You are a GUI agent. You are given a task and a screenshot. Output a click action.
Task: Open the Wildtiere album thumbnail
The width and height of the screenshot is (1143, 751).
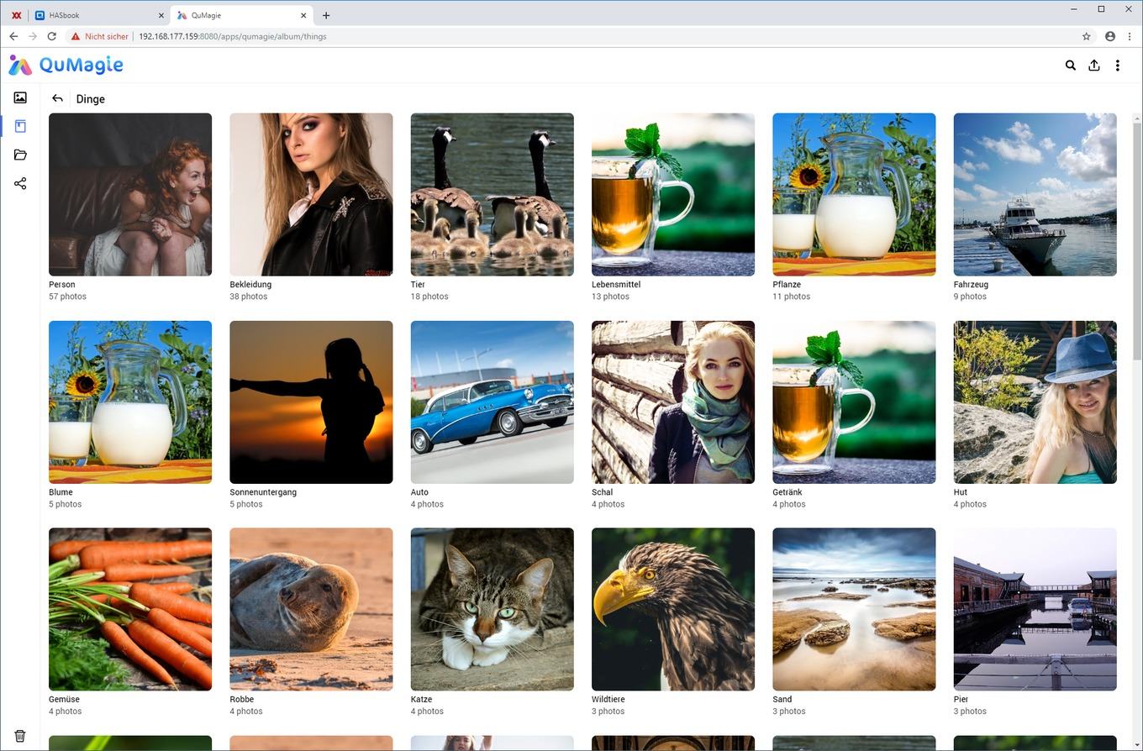click(x=673, y=609)
